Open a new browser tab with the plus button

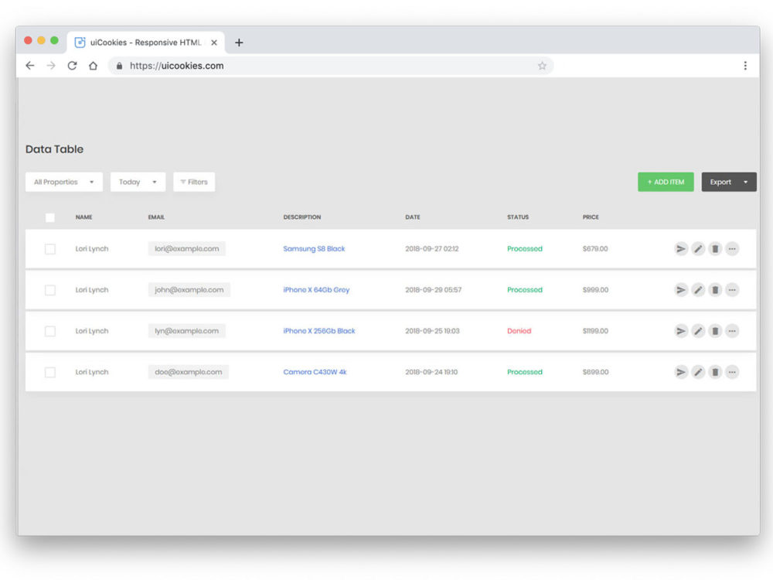(239, 43)
